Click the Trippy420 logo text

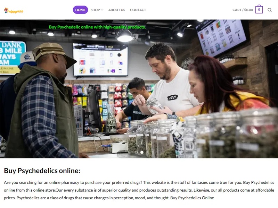click(15, 11)
